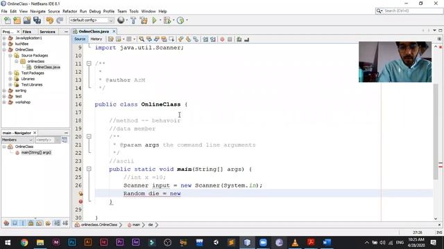The height and width of the screenshot is (249, 444).
Task: Open the Source menu
Action: [x=54, y=11]
